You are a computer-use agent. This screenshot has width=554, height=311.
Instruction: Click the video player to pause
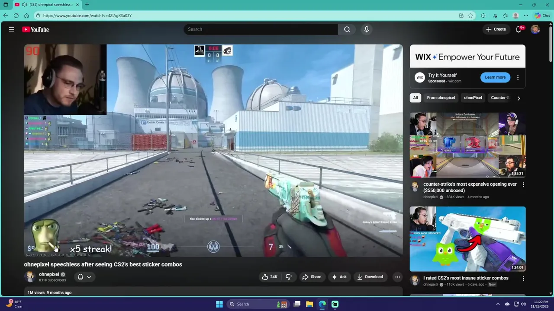click(x=213, y=150)
